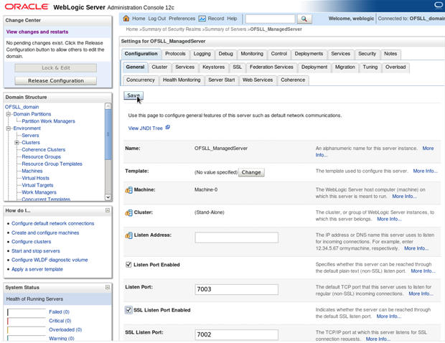This screenshot has height=343, width=445.
Task: Select the Keystores subtab
Action: point(213,67)
